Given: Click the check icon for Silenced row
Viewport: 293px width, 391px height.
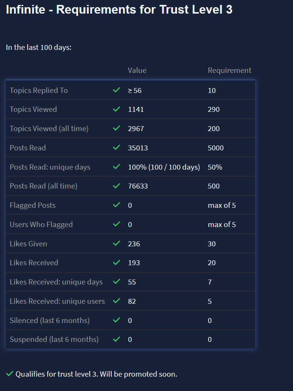Looking at the screenshot, I should (x=117, y=320).
